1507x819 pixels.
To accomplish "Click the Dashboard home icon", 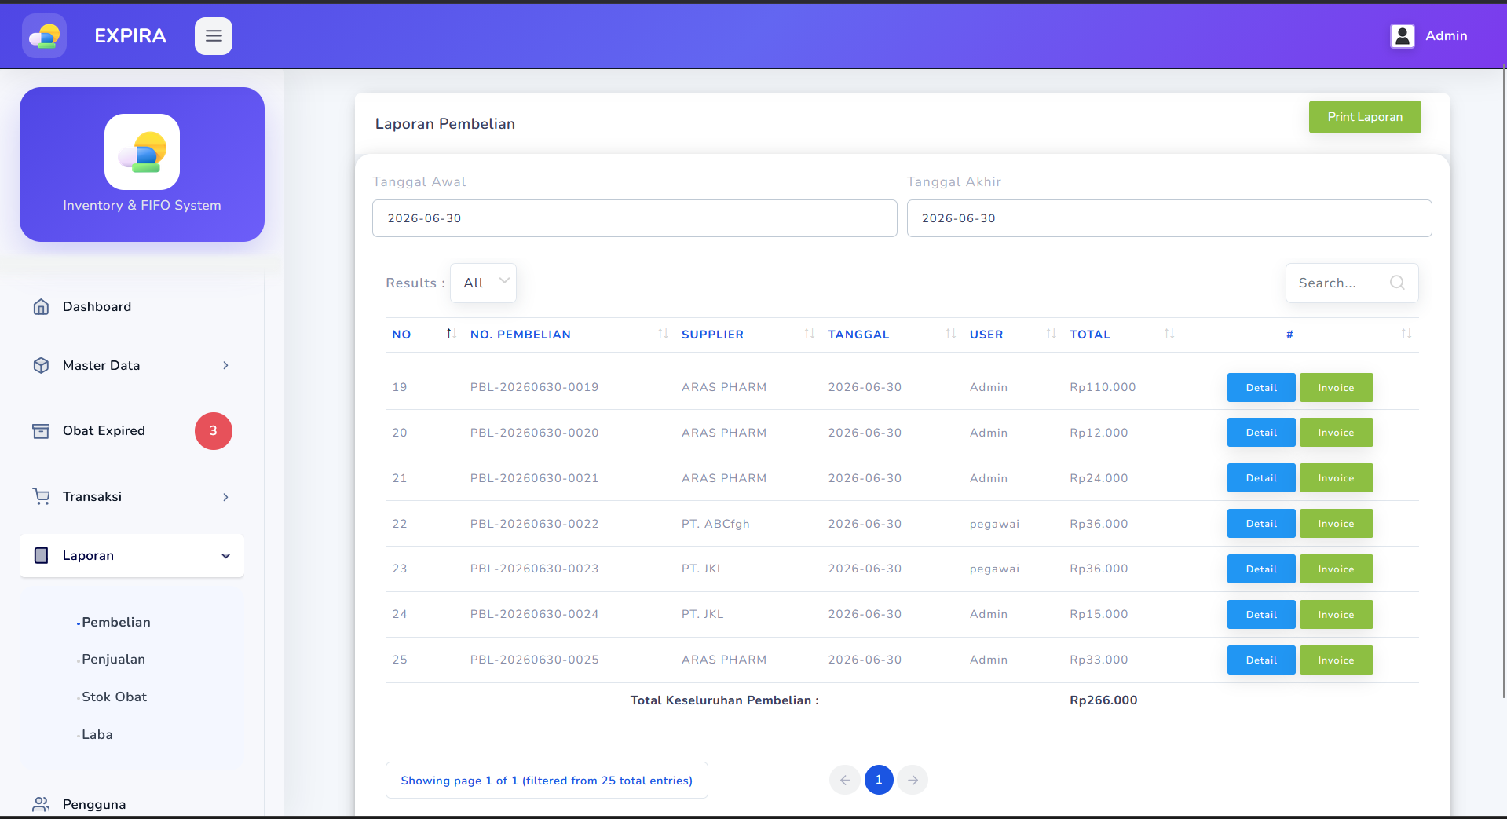I will pyautogui.click(x=41, y=307).
